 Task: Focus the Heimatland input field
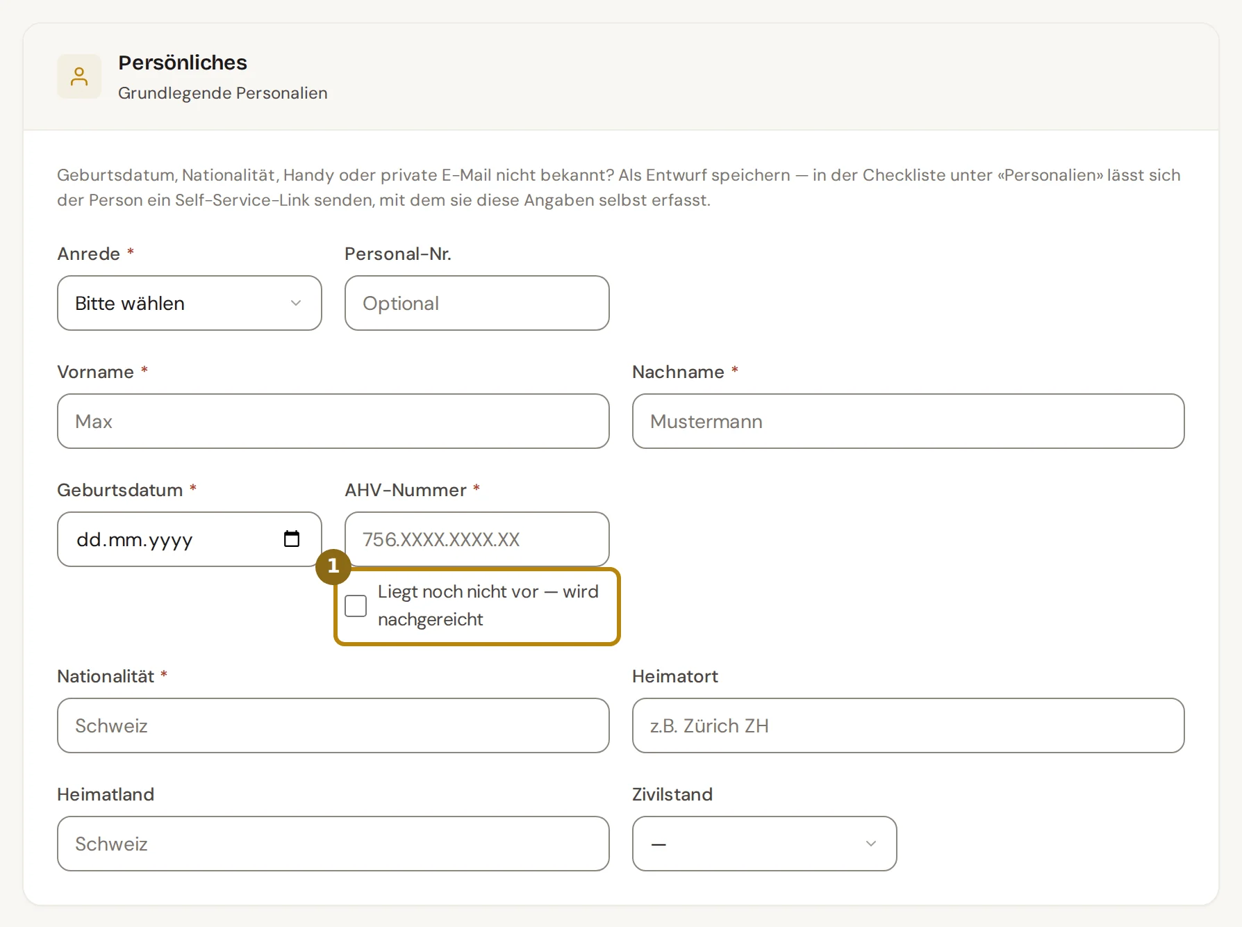[333, 844]
